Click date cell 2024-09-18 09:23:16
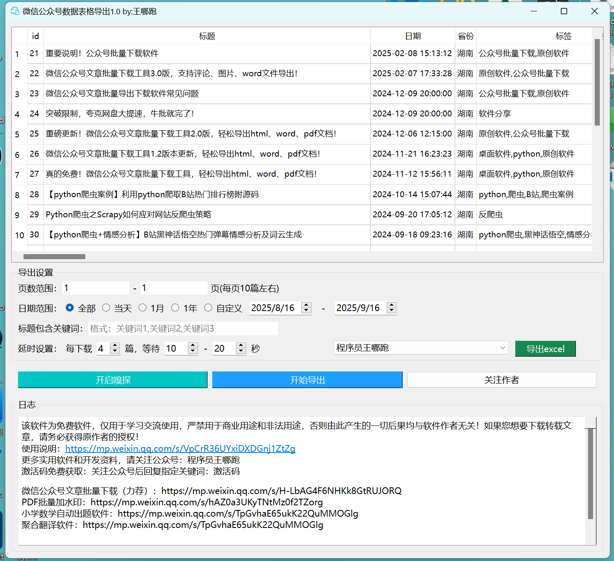This screenshot has width=614, height=561. (x=412, y=235)
